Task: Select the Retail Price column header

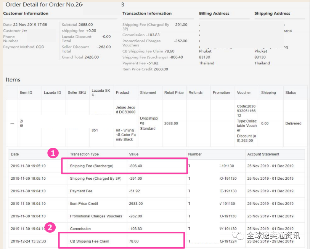Action: (174, 93)
